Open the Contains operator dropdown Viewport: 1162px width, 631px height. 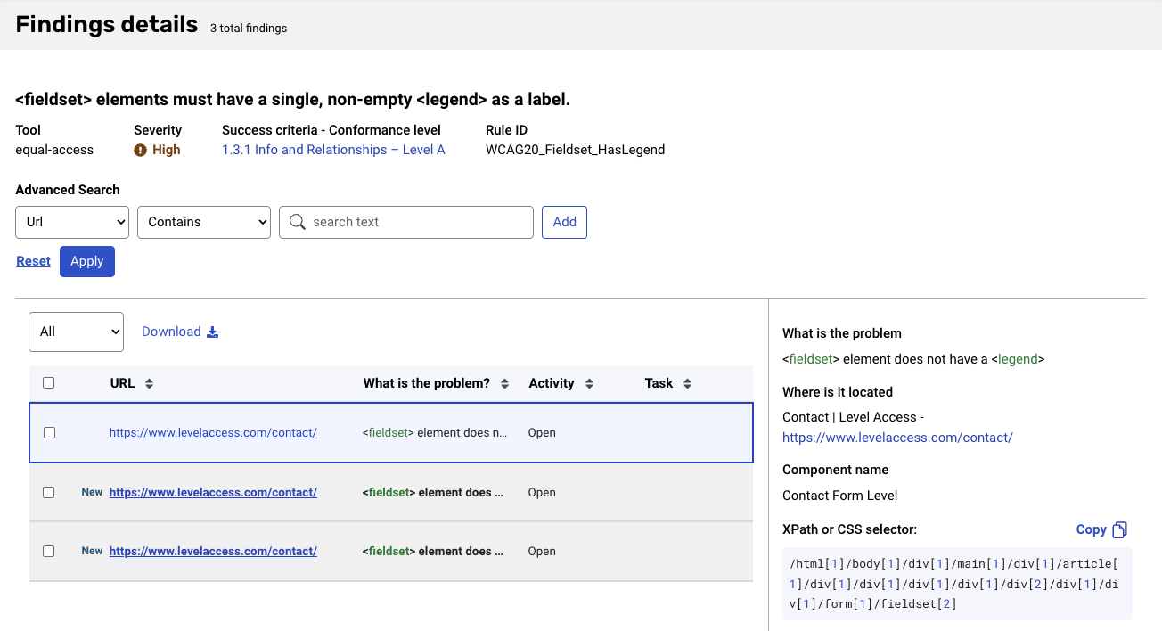203,222
